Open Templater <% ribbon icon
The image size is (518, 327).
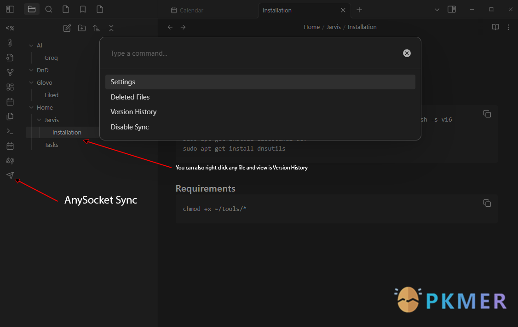click(10, 28)
